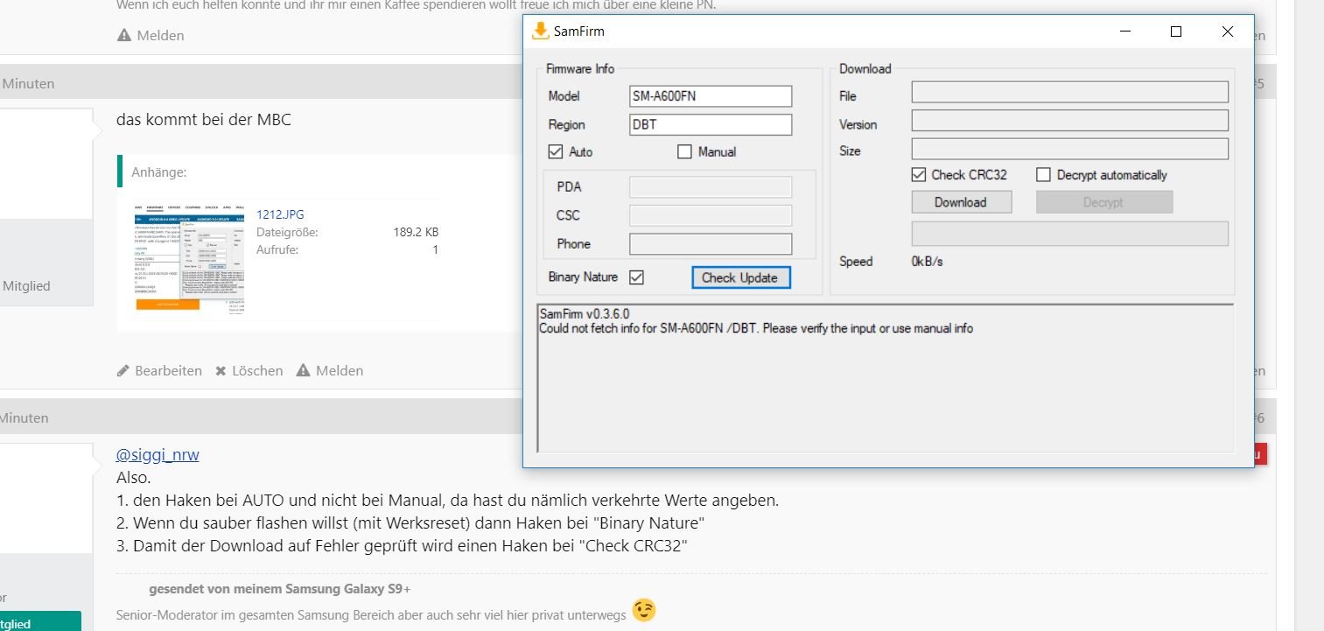Click Melden link in the top post
The image size is (1324, 631).
(160, 36)
